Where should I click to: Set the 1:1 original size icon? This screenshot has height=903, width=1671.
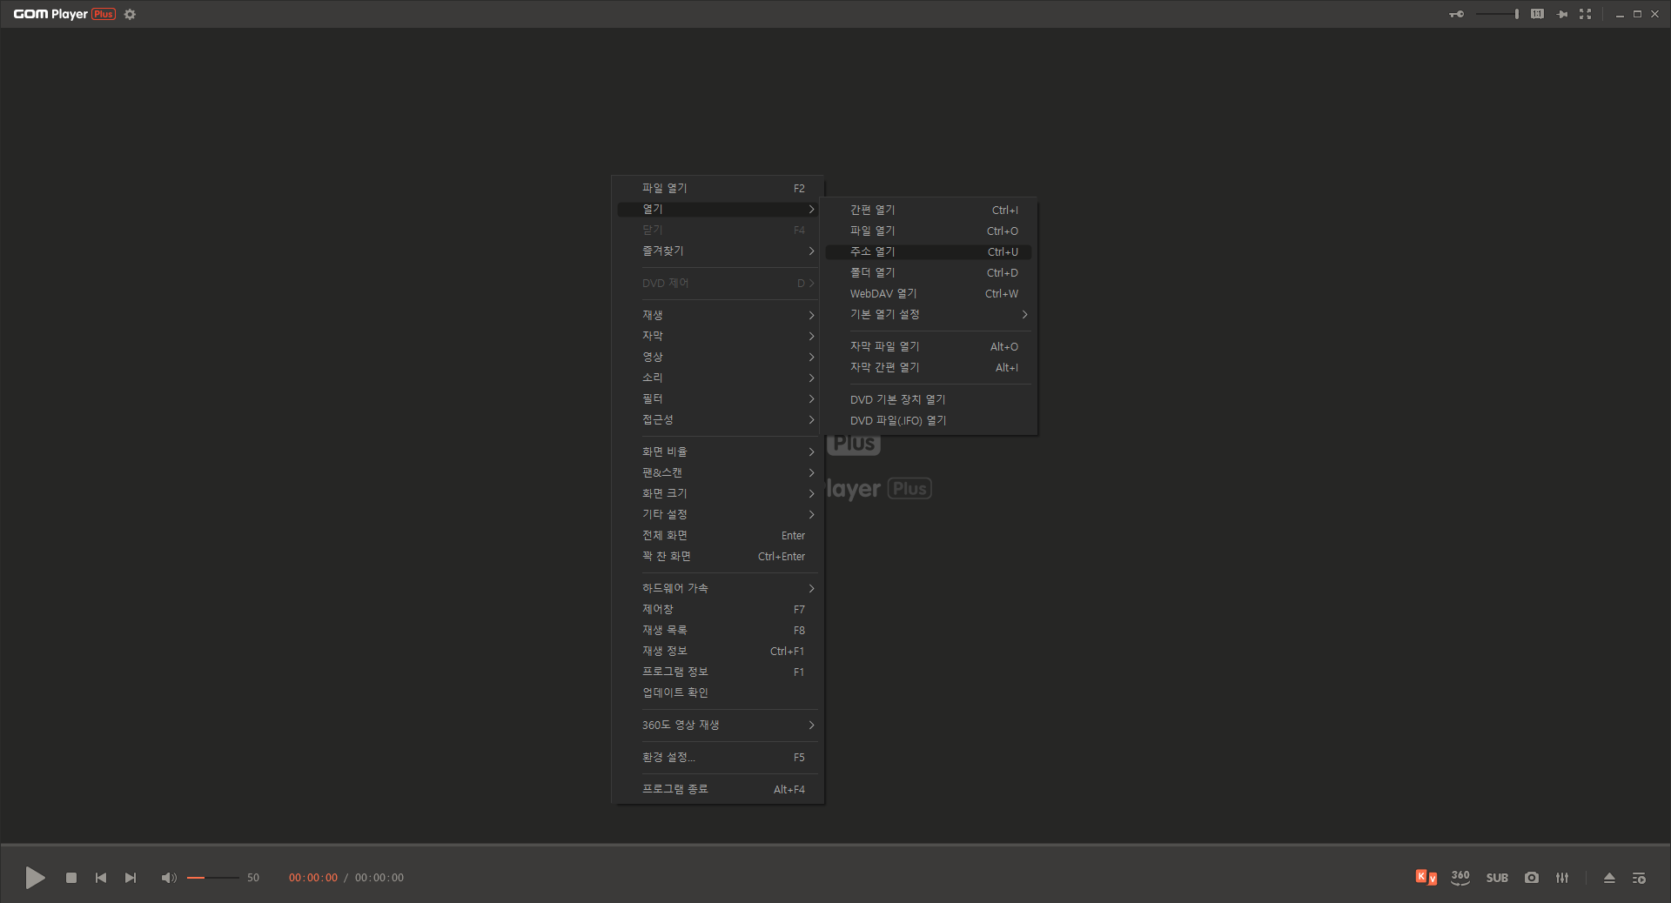tap(1538, 14)
